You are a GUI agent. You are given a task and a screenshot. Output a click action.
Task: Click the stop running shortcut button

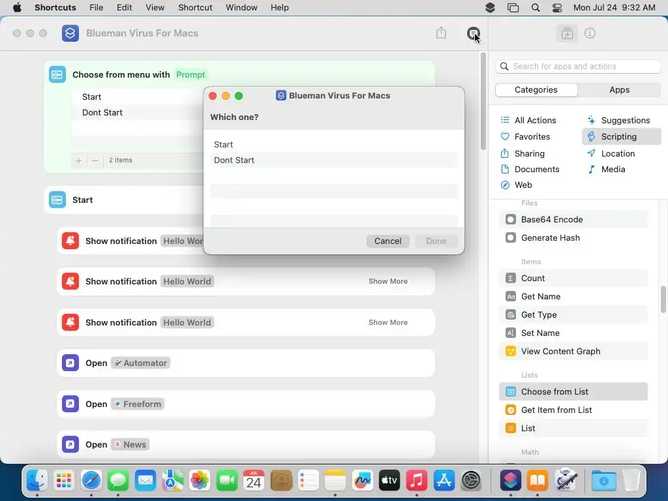tap(473, 33)
